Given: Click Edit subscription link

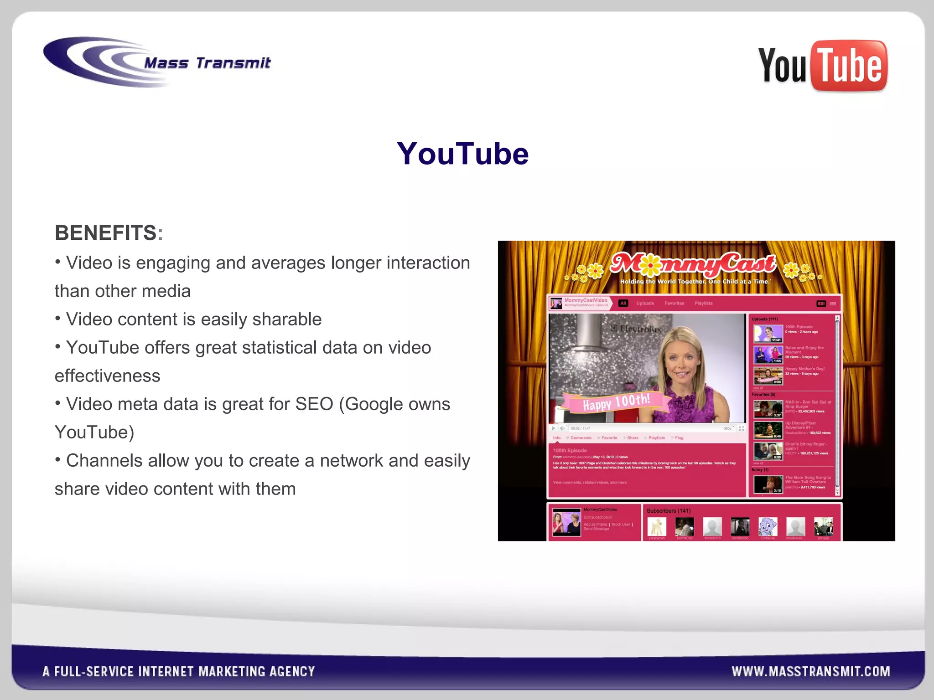Looking at the screenshot, I should (598, 517).
